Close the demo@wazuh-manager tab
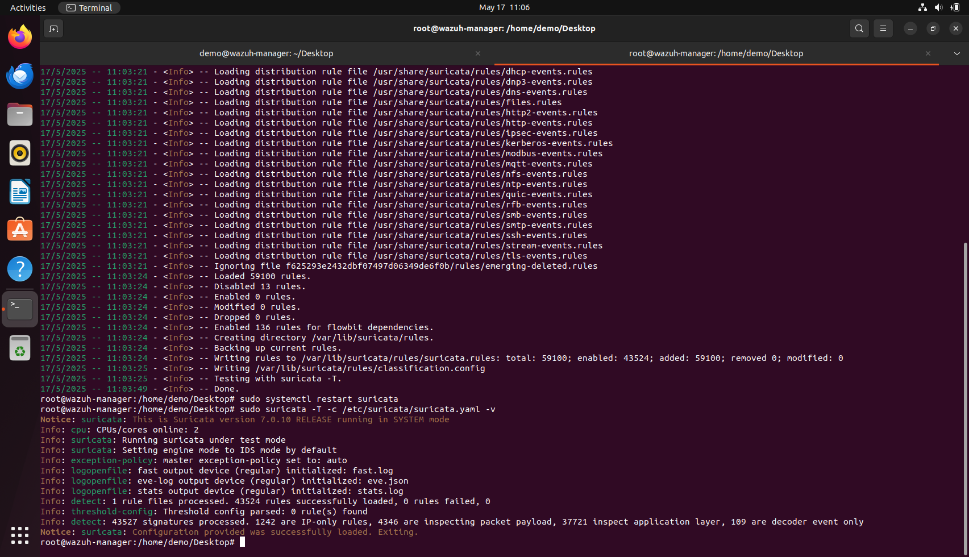The height and width of the screenshot is (557, 969). point(478,53)
